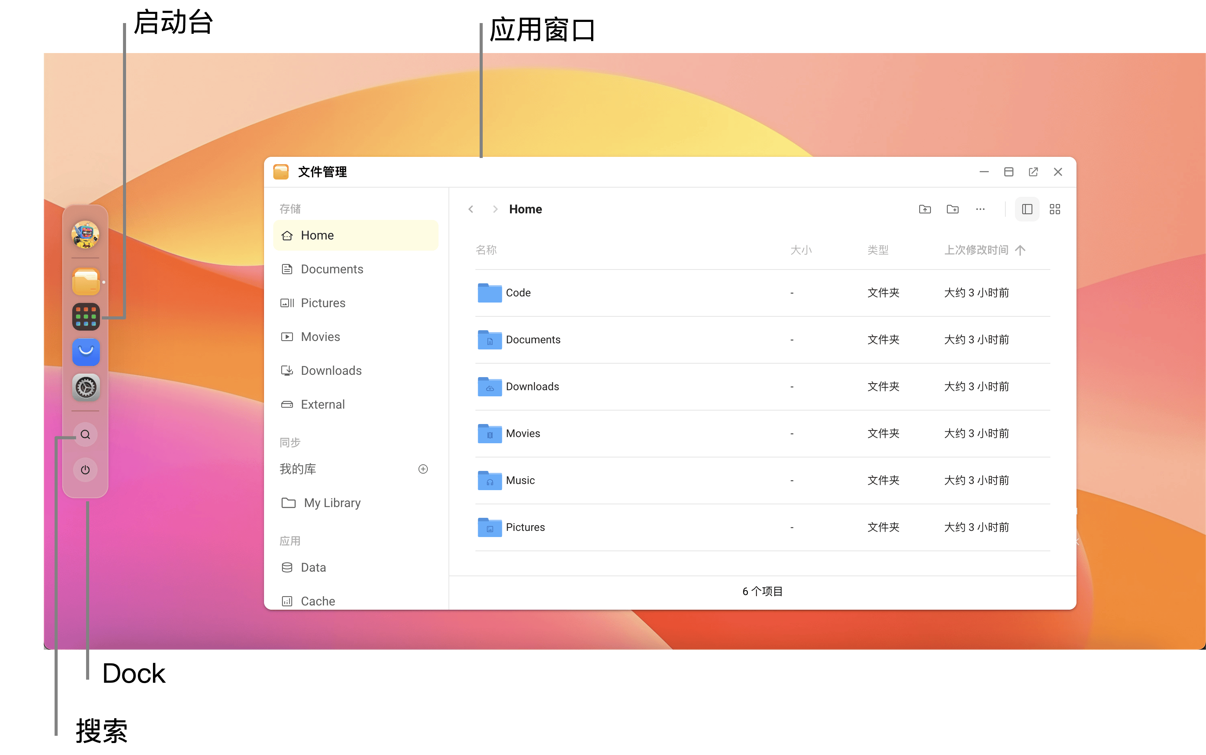Click the new folder toolbar icon
The height and width of the screenshot is (755, 1206).
pos(952,209)
